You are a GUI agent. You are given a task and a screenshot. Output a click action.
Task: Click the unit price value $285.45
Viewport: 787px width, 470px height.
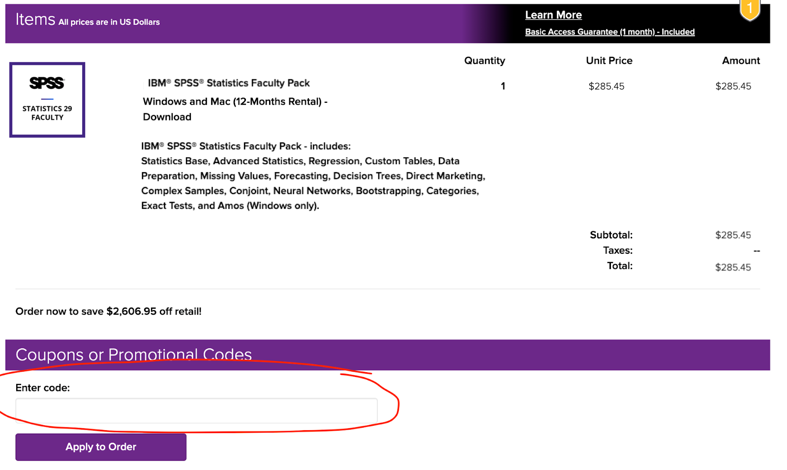[606, 87]
